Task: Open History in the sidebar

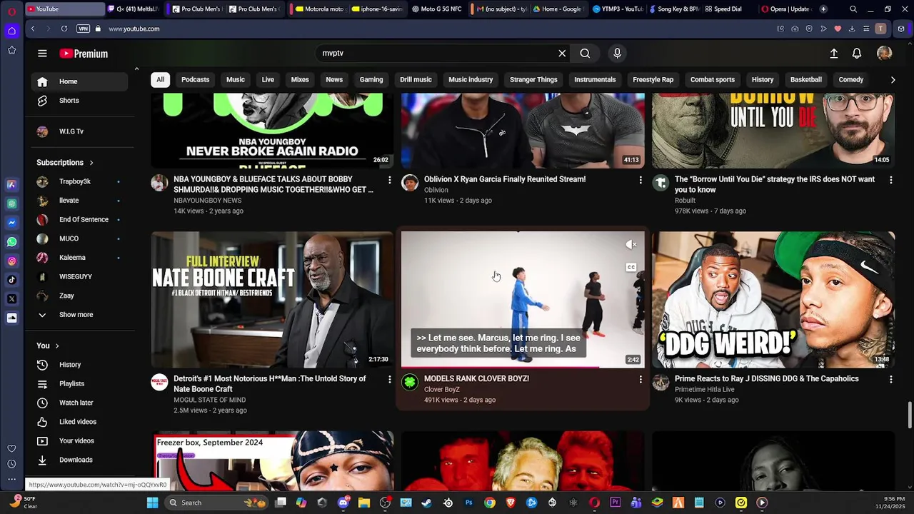Action: (79, 365)
